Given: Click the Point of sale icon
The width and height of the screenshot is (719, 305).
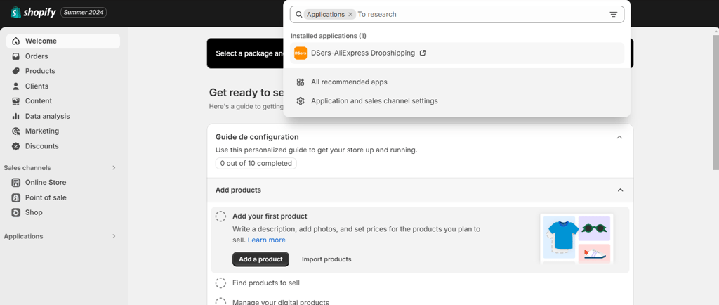Looking at the screenshot, I should pyautogui.click(x=16, y=197).
